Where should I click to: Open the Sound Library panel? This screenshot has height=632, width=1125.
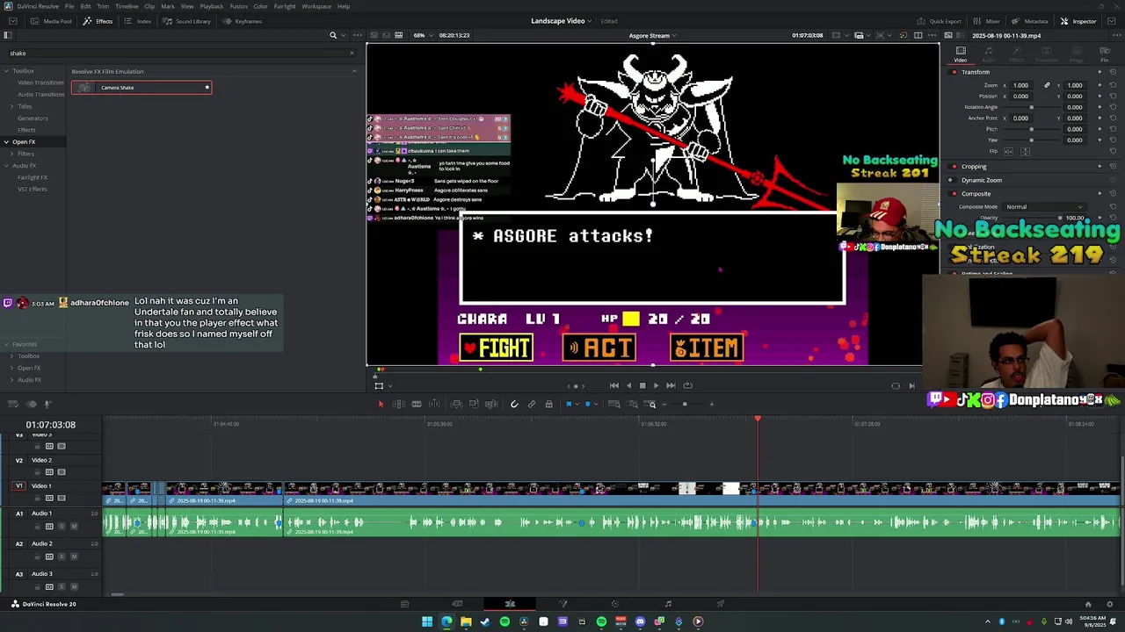click(186, 21)
